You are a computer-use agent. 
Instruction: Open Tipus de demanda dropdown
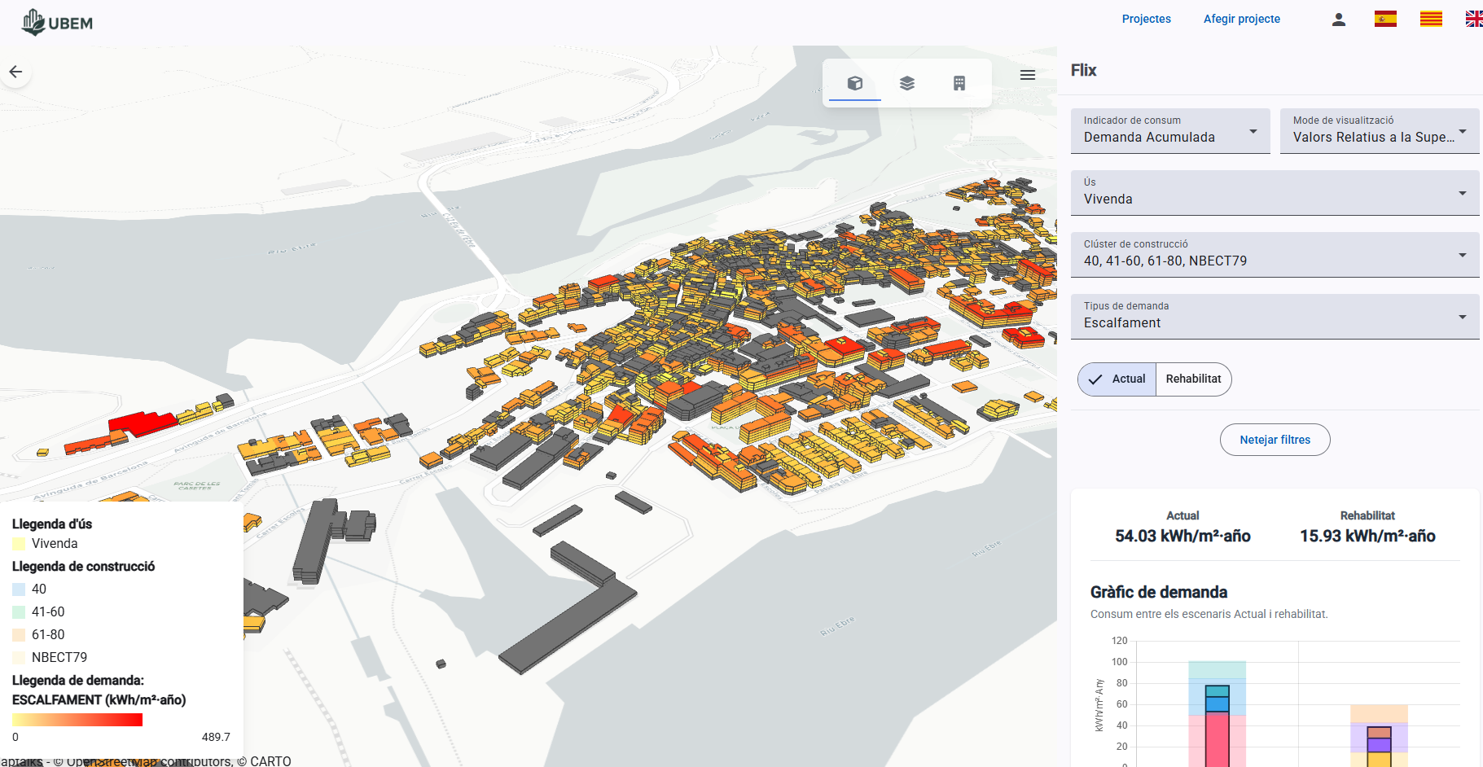point(1275,316)
